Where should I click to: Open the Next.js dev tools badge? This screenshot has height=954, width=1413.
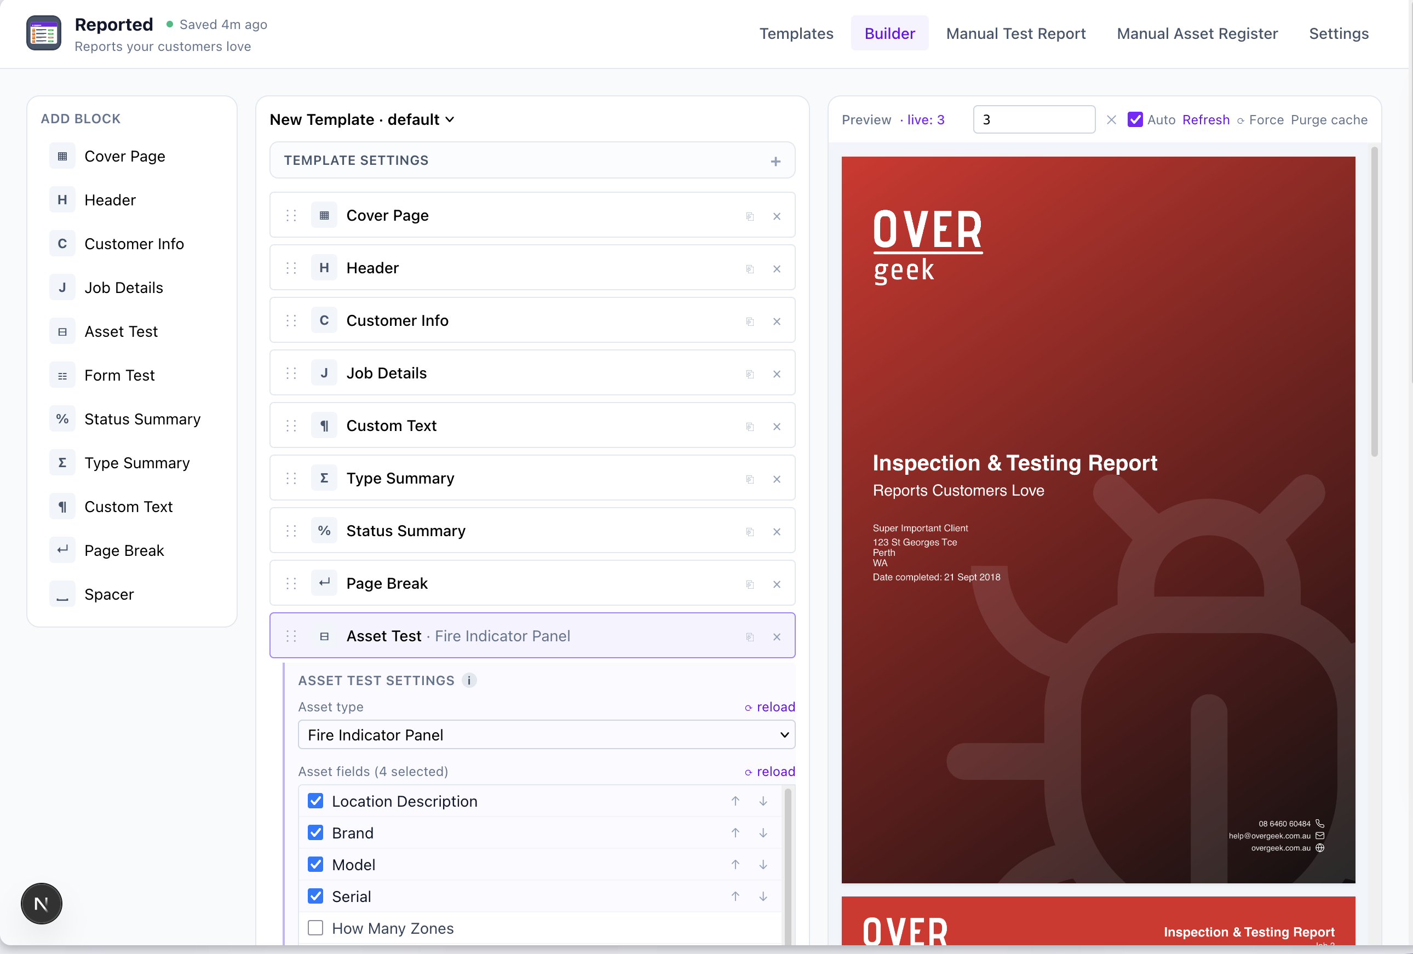[41, 904]
